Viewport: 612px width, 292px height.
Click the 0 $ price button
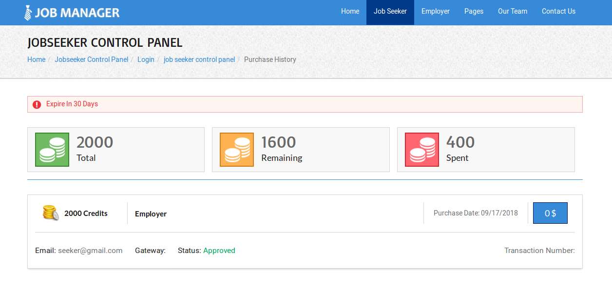click(550, 213)
